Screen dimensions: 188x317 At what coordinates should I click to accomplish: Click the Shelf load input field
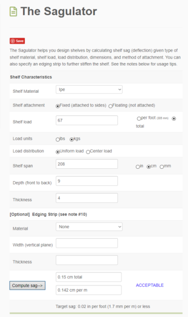pyautogui.click(x=87, y=120)
